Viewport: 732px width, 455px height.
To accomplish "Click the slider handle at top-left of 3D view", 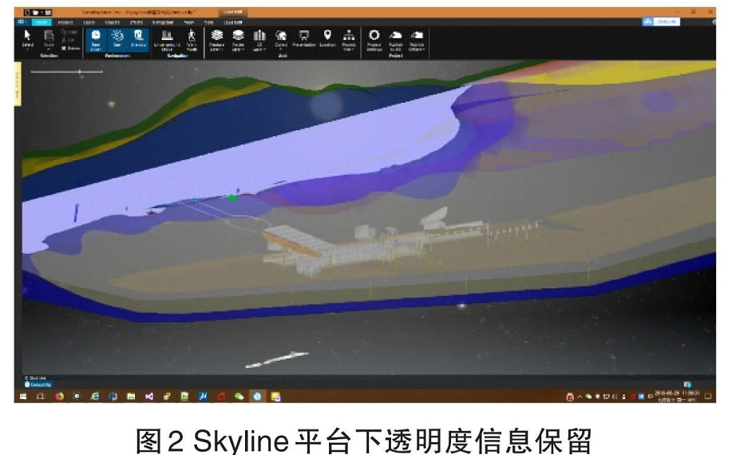I will click(80, 72).
